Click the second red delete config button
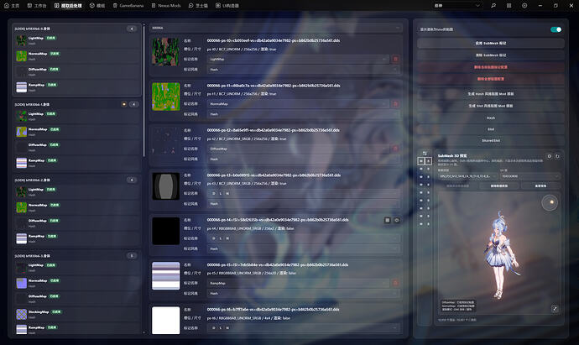 pos(491,79)
